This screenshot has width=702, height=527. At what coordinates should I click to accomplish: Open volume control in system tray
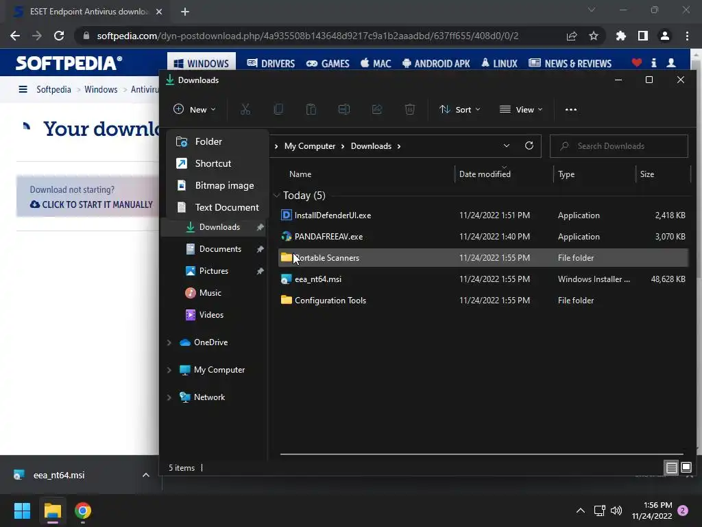point(616,511)
